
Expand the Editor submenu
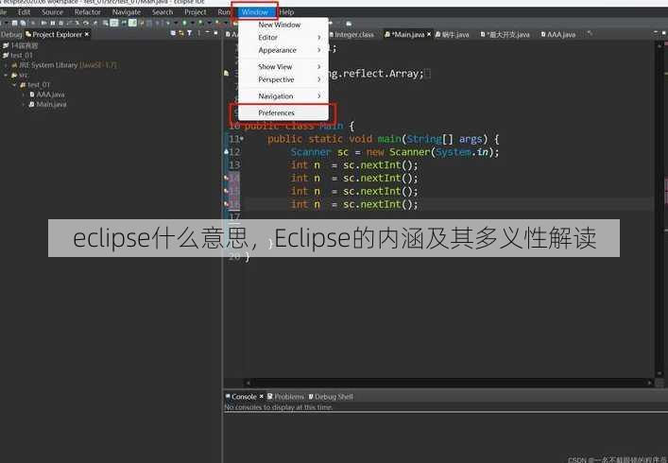283,38
